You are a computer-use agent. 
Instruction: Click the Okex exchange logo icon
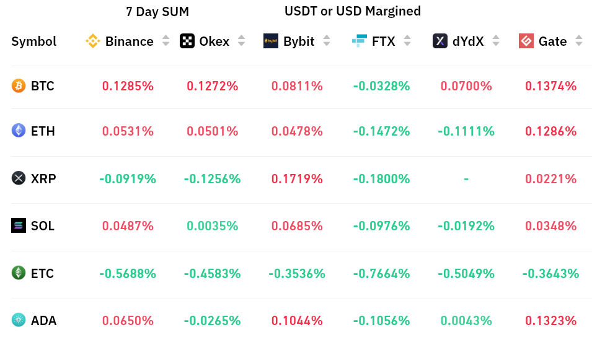point(187,41)
